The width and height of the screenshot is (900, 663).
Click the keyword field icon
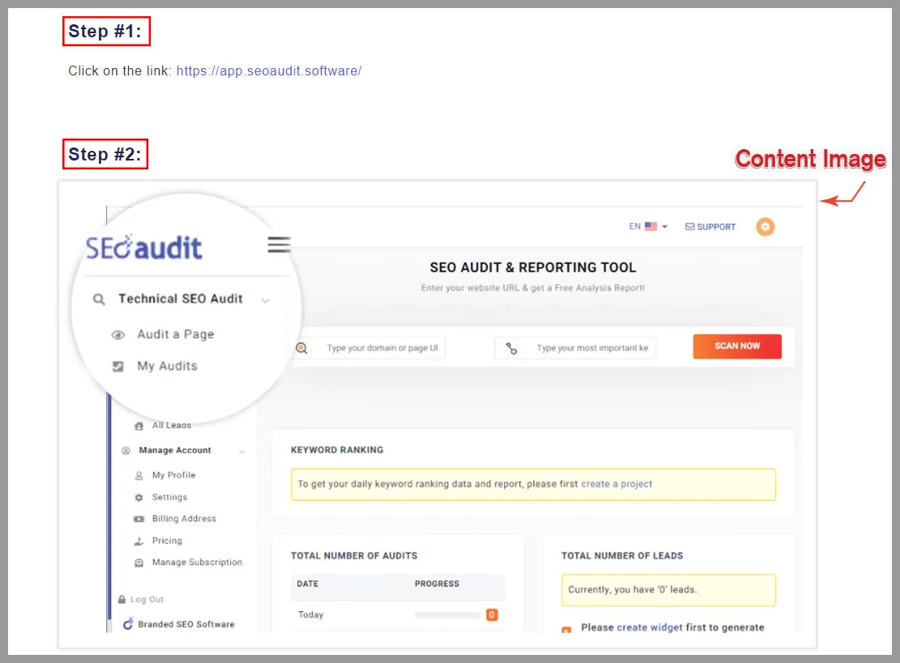coord(511,349)
